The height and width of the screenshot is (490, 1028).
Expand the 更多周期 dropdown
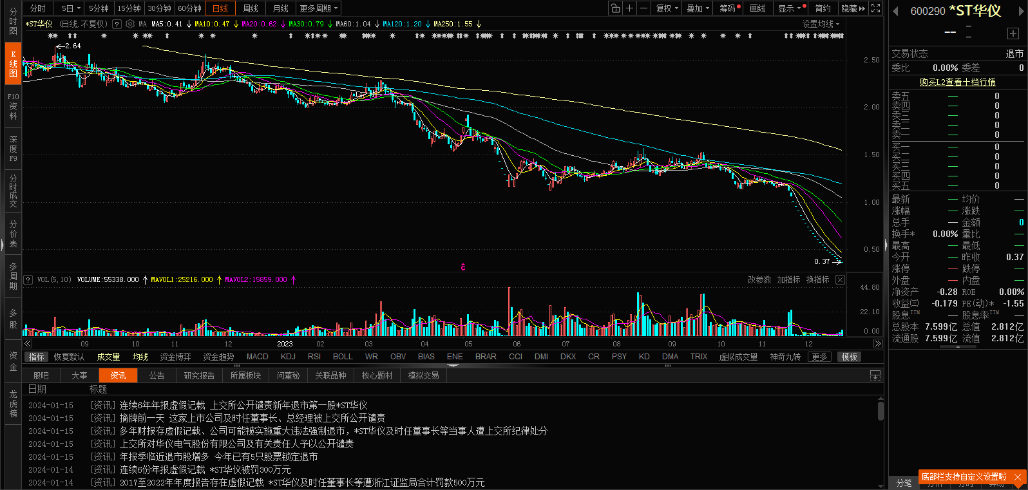318,8
